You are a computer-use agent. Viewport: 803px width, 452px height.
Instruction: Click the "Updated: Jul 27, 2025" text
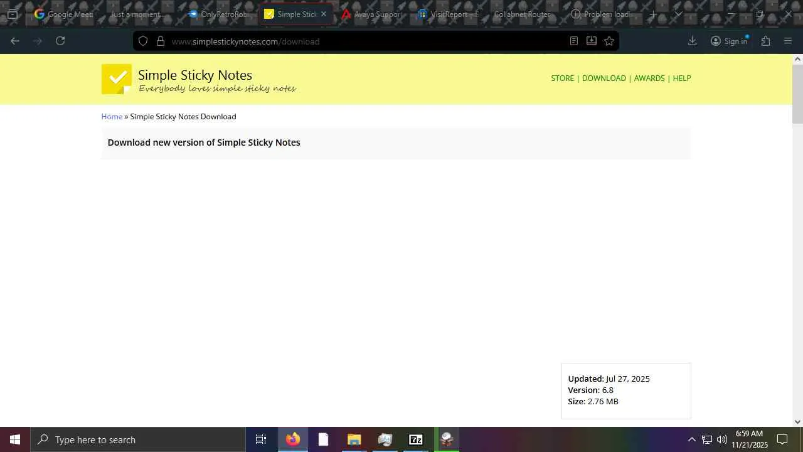pos(609,379)
